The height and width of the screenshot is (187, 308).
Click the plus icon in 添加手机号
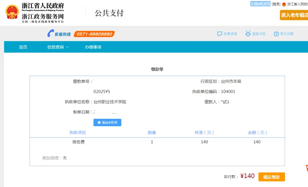click(99, 123)
